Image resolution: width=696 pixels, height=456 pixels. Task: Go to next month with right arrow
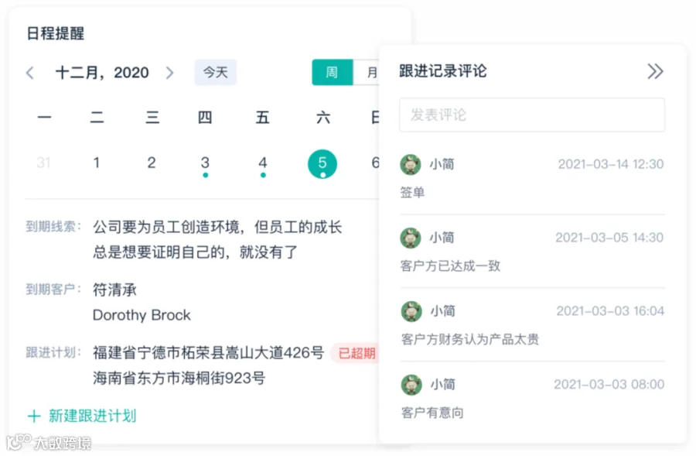[169, 73]
